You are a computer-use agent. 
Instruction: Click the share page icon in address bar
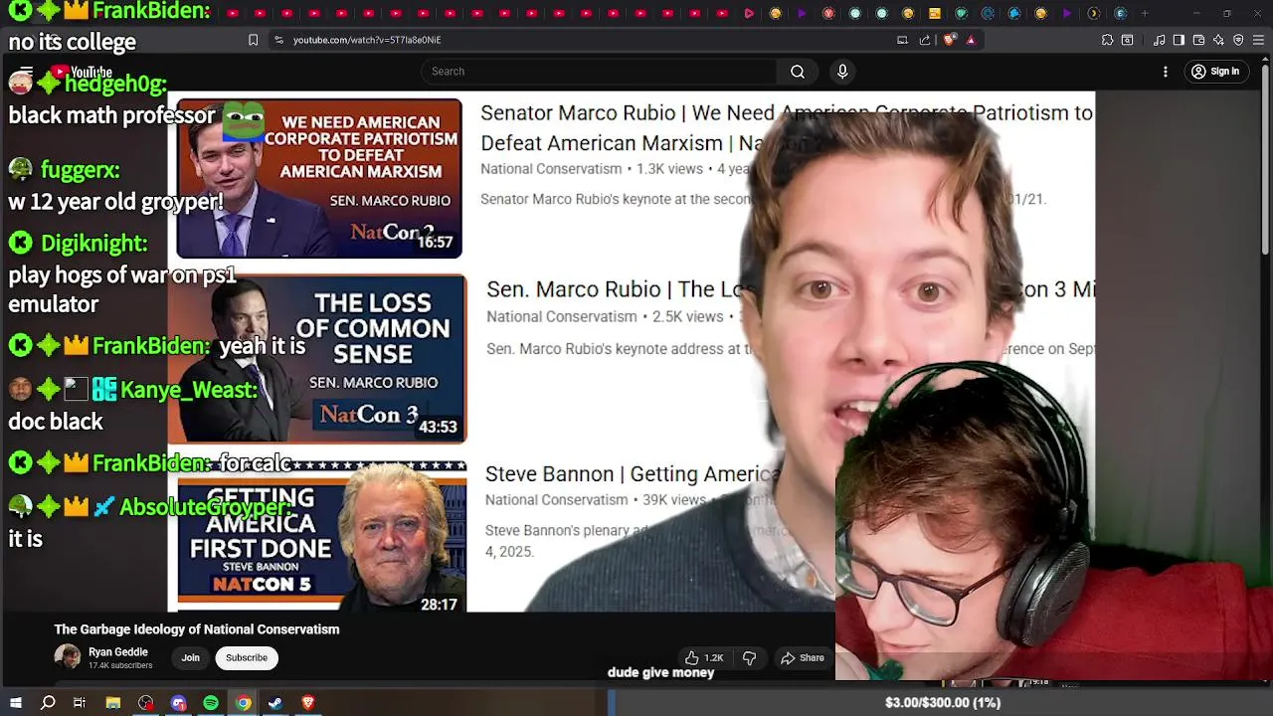tap(925, 40)
